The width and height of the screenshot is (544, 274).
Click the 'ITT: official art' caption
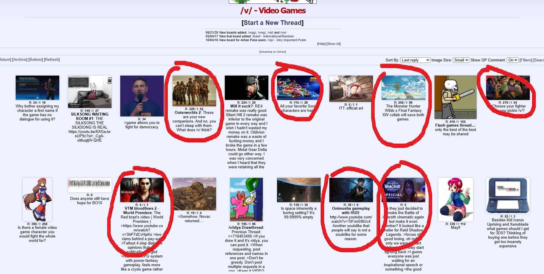coord(351,108)
